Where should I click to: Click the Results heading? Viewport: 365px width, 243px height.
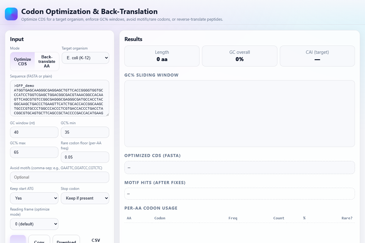coord(133,39)
